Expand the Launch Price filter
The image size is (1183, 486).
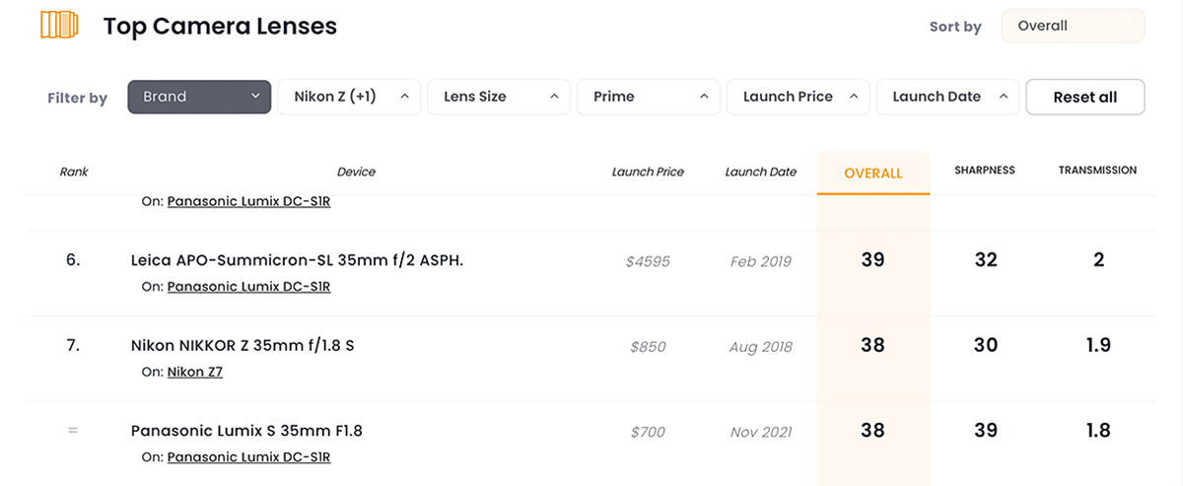click(x=799, y=97)
